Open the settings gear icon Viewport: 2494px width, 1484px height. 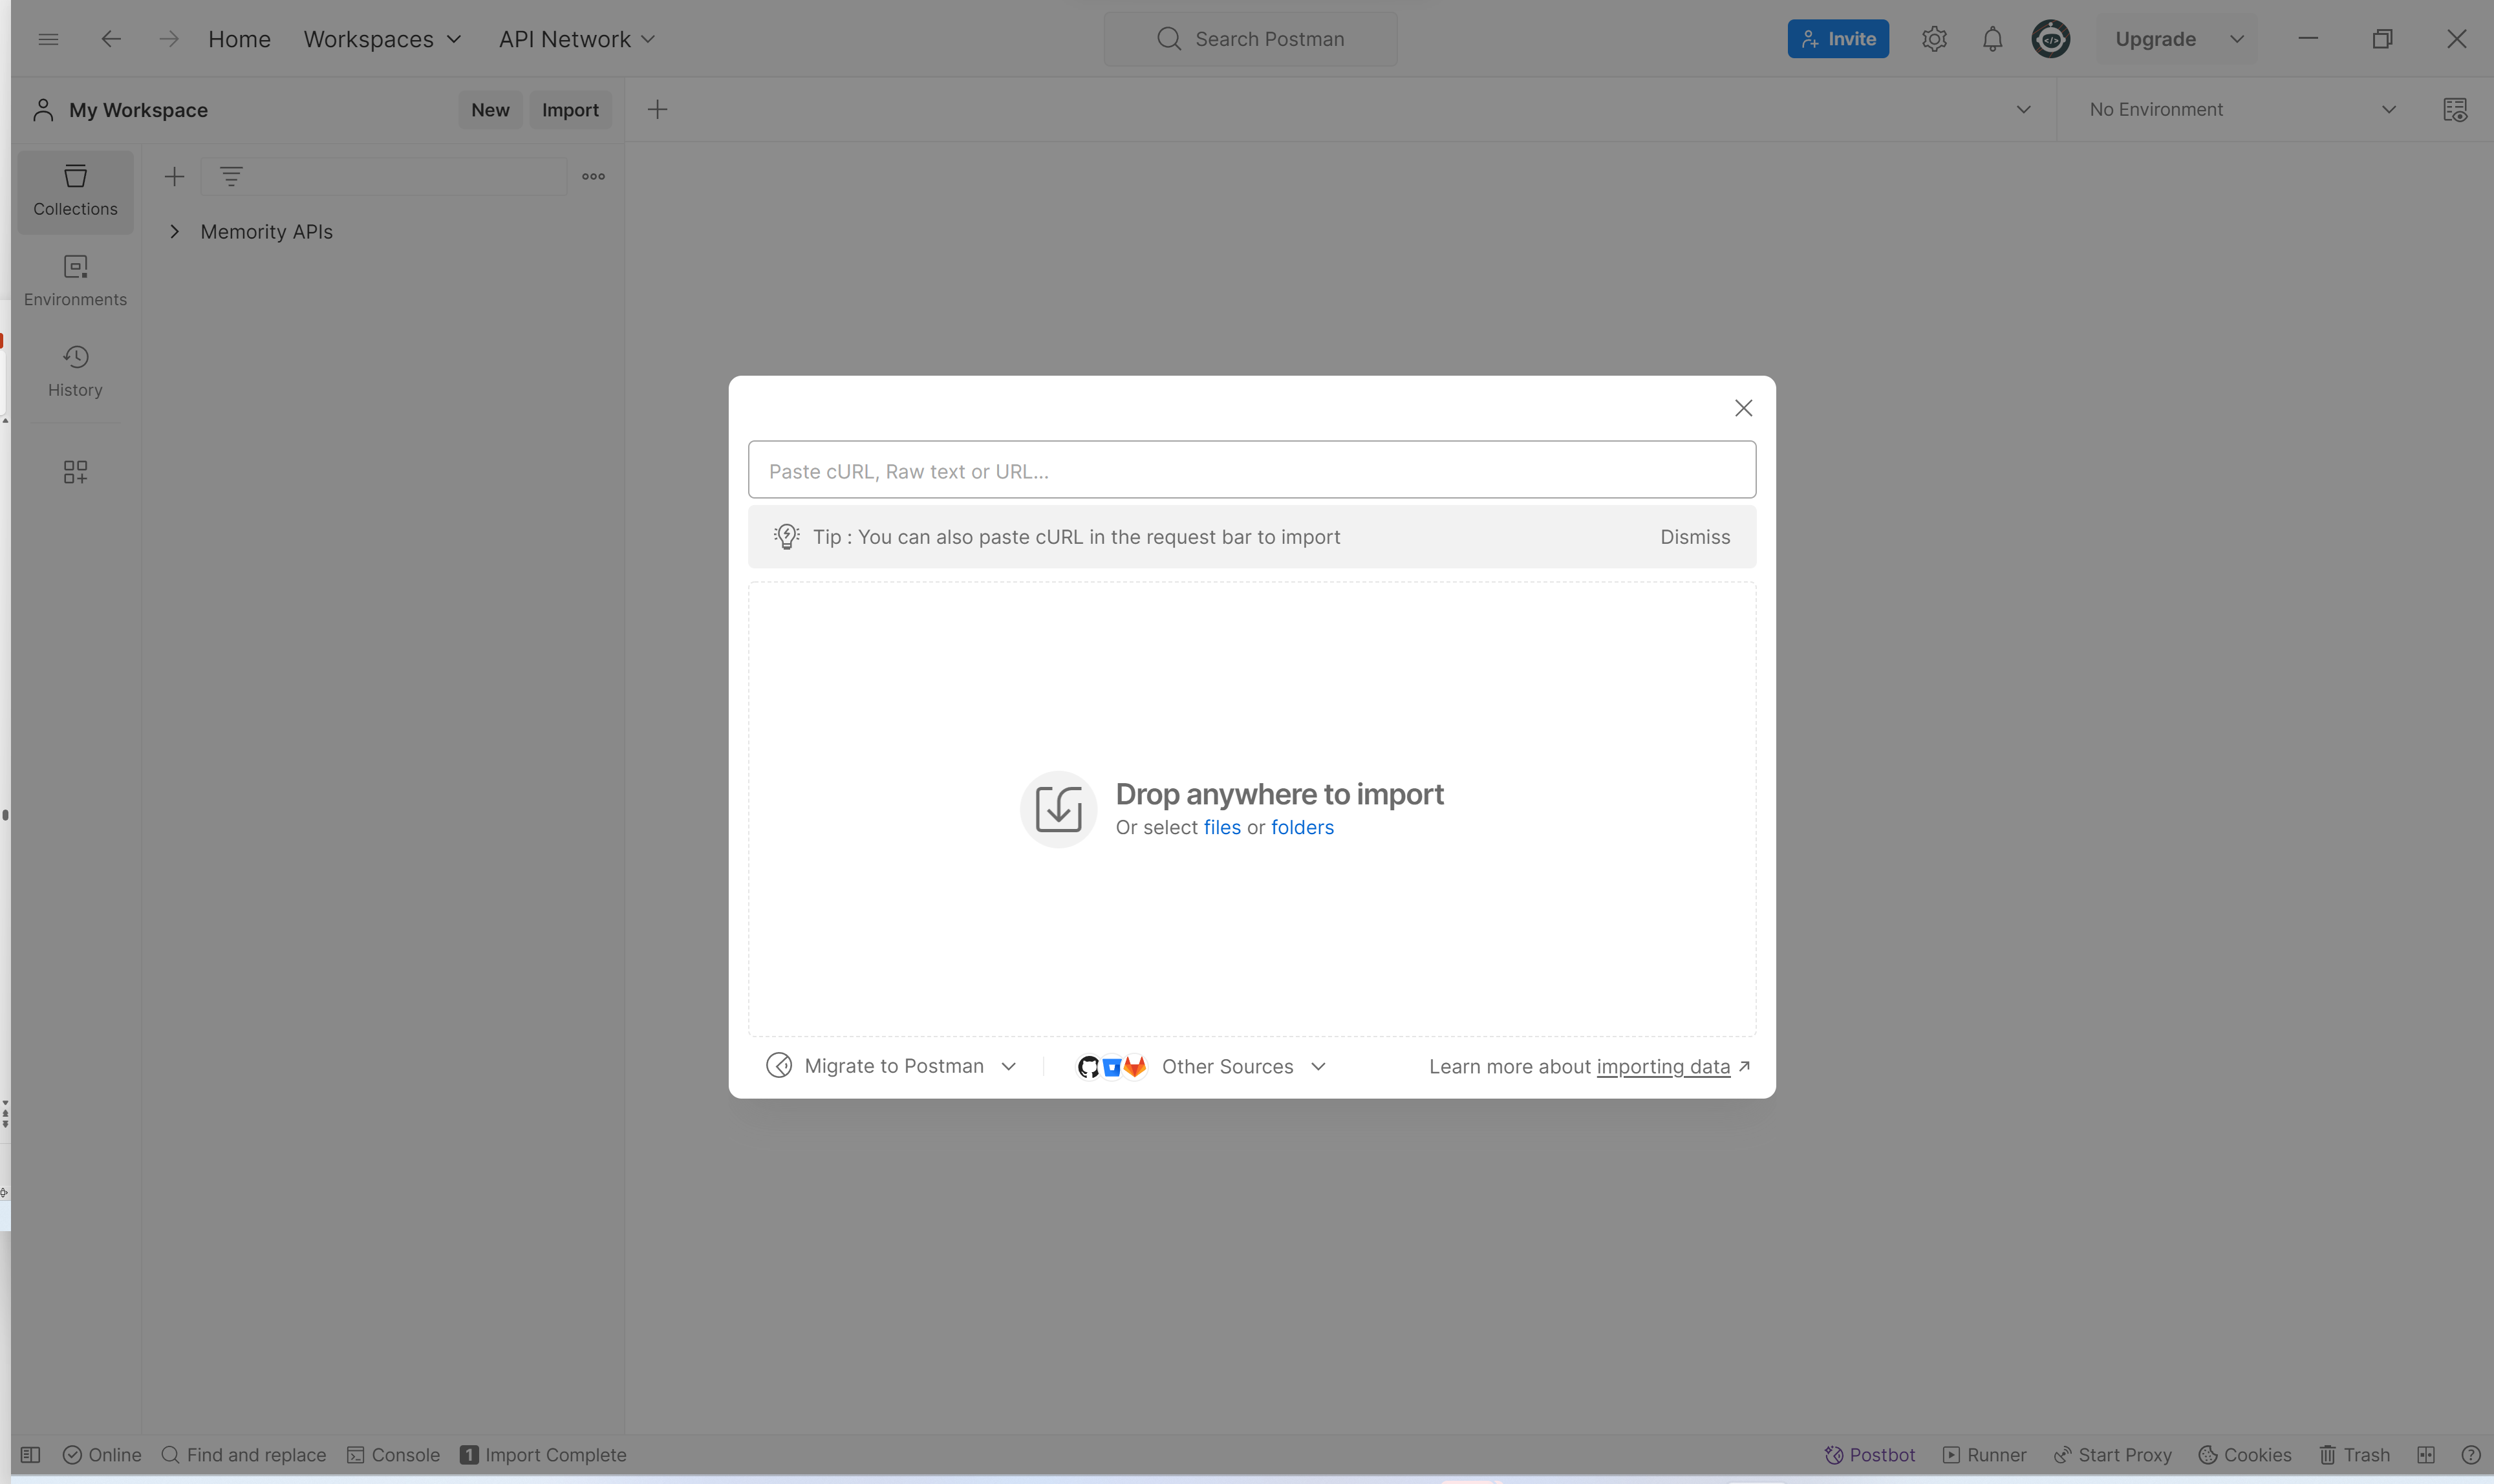1934,39
